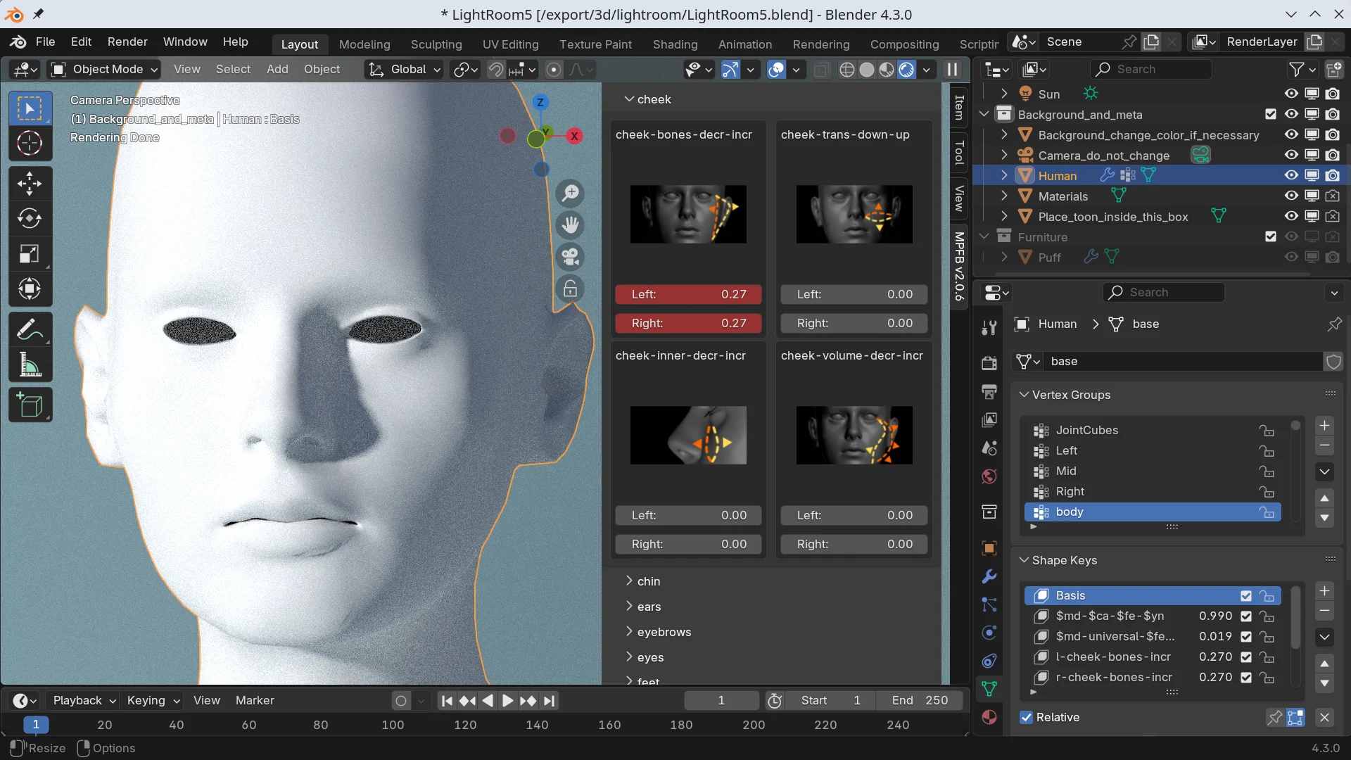Switch to the Shading workspace tab
This screenshot has width=1351, height=760.
[x=674, y=44]
